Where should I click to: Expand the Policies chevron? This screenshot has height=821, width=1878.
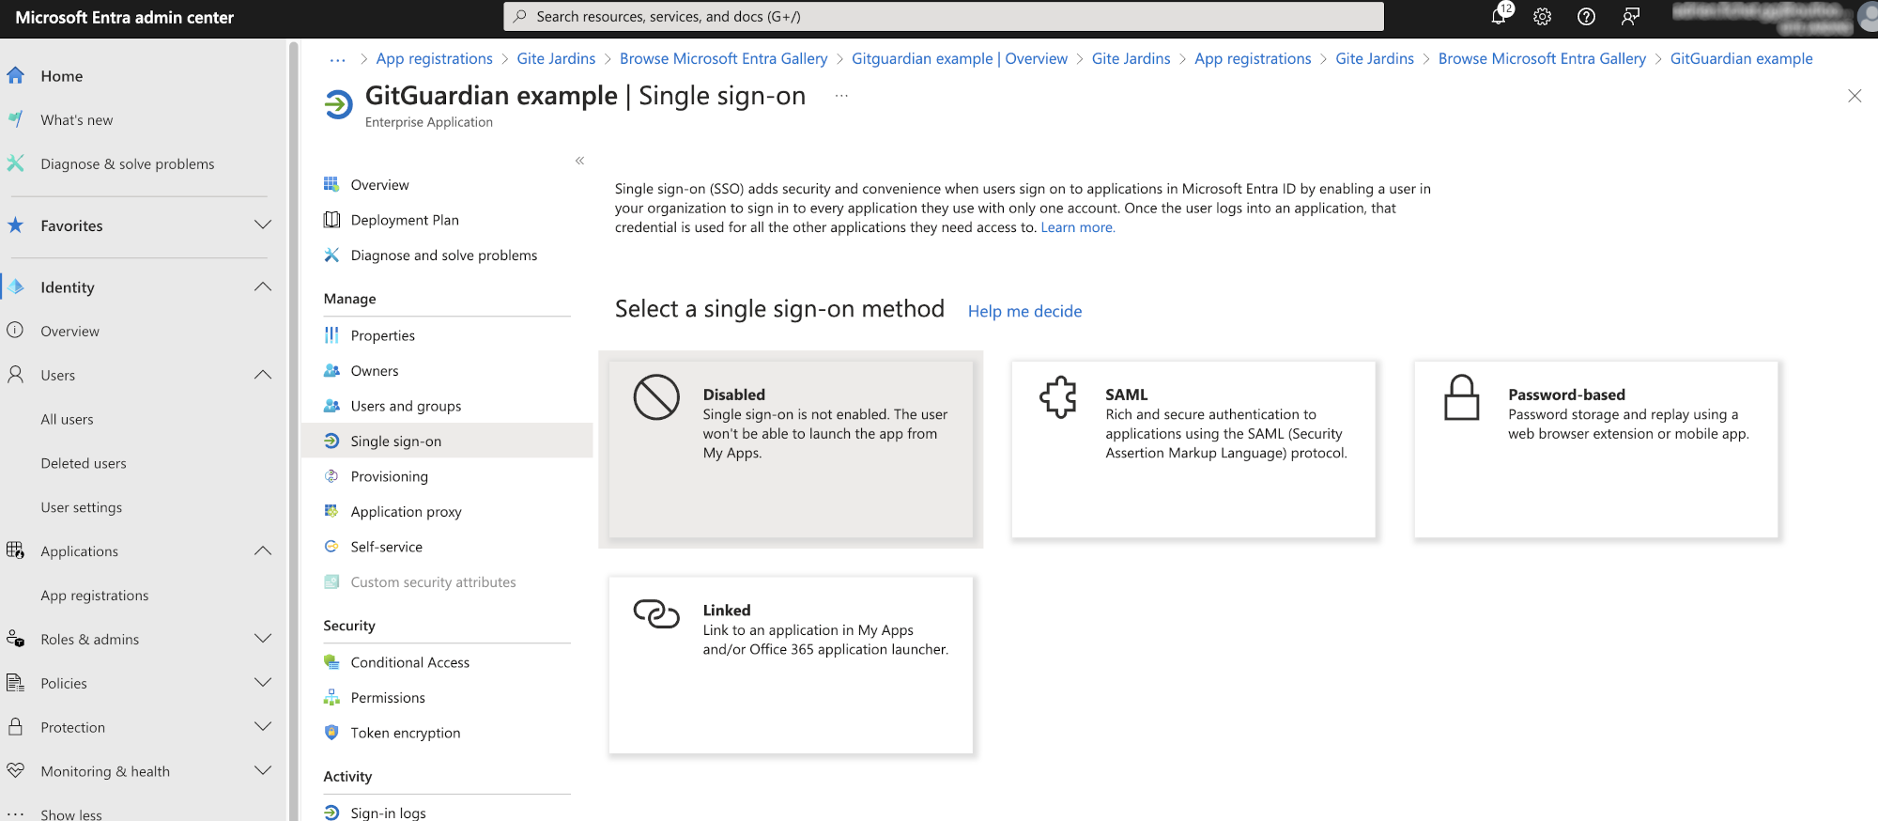click(263, 683)
